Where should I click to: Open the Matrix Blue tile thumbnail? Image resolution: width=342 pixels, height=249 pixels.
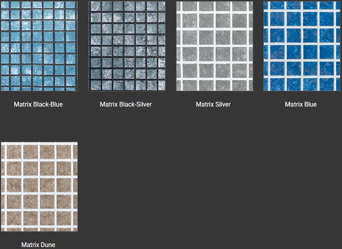pyautogui.click(x=302, y=46)
